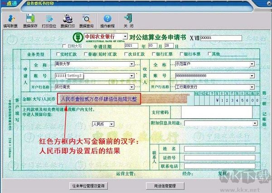This screenshot has width=272, height=193.
Task: Open the 人民币 currency dropdown
Action: pyautogui.click(x=112, y=124)
